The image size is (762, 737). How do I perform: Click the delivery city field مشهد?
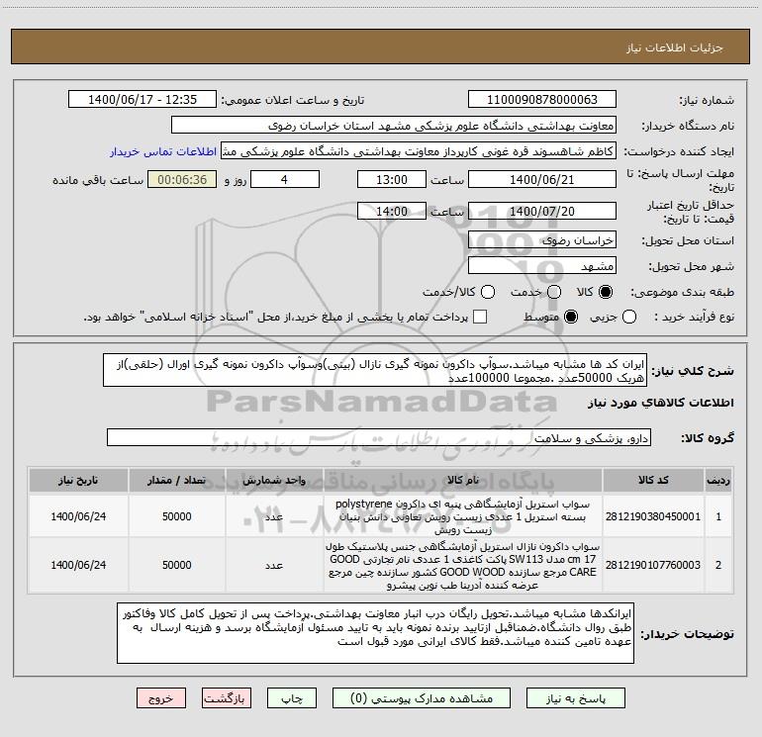[542, 266]
